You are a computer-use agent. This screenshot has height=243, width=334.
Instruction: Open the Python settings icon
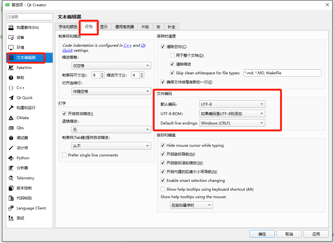tap(11, 158)
